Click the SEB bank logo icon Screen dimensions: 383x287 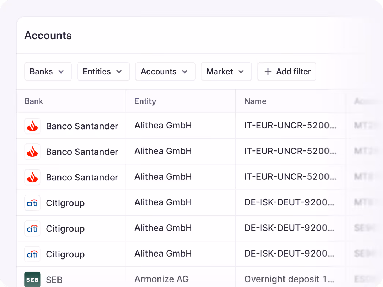pos(32,279)
